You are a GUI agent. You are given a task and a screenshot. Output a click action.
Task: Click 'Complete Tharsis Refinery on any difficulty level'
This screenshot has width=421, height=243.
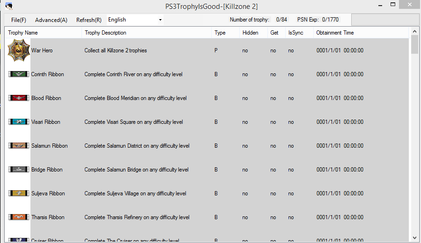click(x=137, y=217)
